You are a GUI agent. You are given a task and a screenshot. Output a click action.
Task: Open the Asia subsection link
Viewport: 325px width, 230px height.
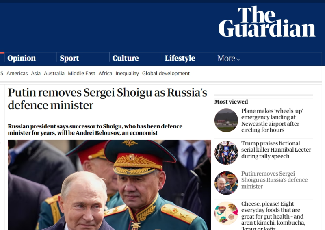[x=36, y=73]
